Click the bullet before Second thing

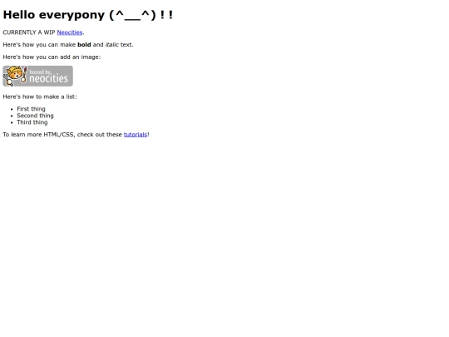(12, 116)
